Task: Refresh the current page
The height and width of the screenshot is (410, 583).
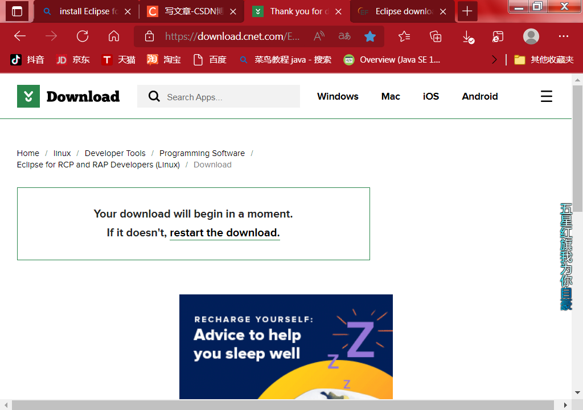Action: click(83, 36)
